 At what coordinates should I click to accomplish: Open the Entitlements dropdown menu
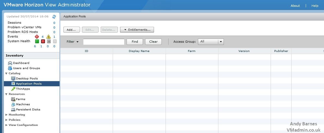137,30
